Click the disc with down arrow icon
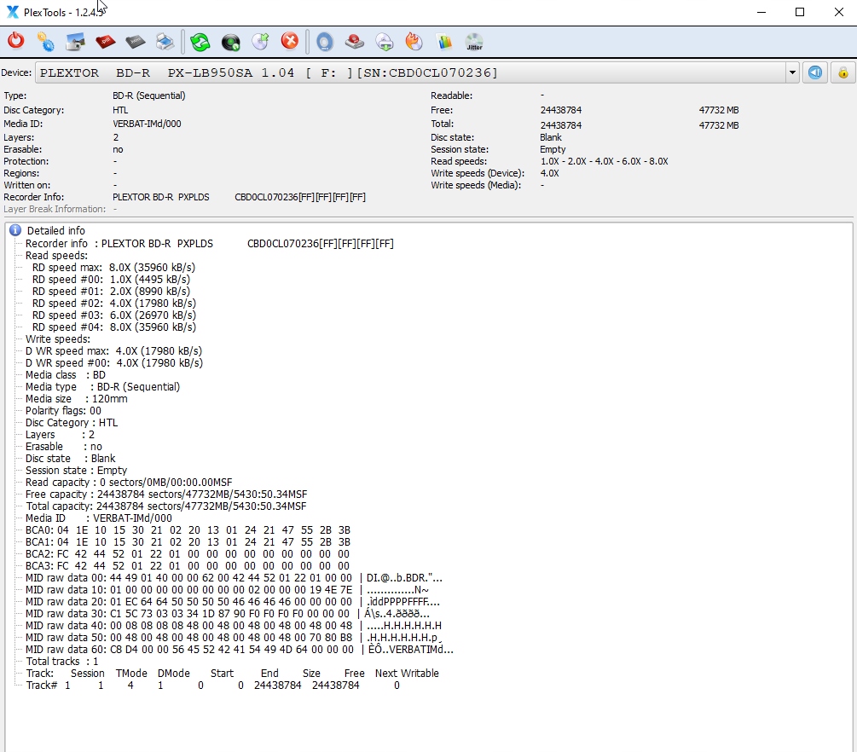The image size is (857, 752). click(385, 42)
